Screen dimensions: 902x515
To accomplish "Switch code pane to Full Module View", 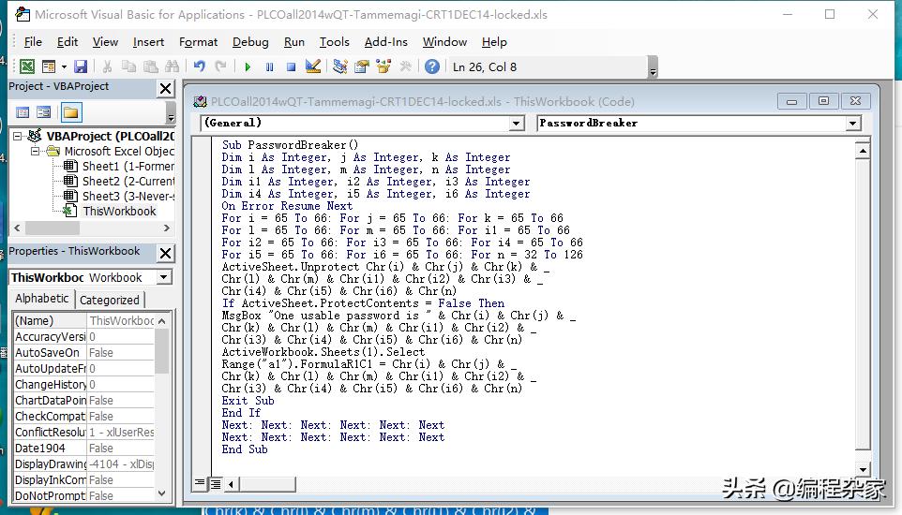I will pos(215,483).
